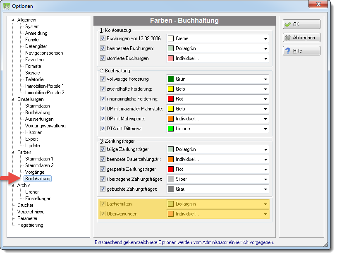This screenshot has height=256, width=337.
Task: Click the Abbrechen button
Action: (x=301, y=38)
